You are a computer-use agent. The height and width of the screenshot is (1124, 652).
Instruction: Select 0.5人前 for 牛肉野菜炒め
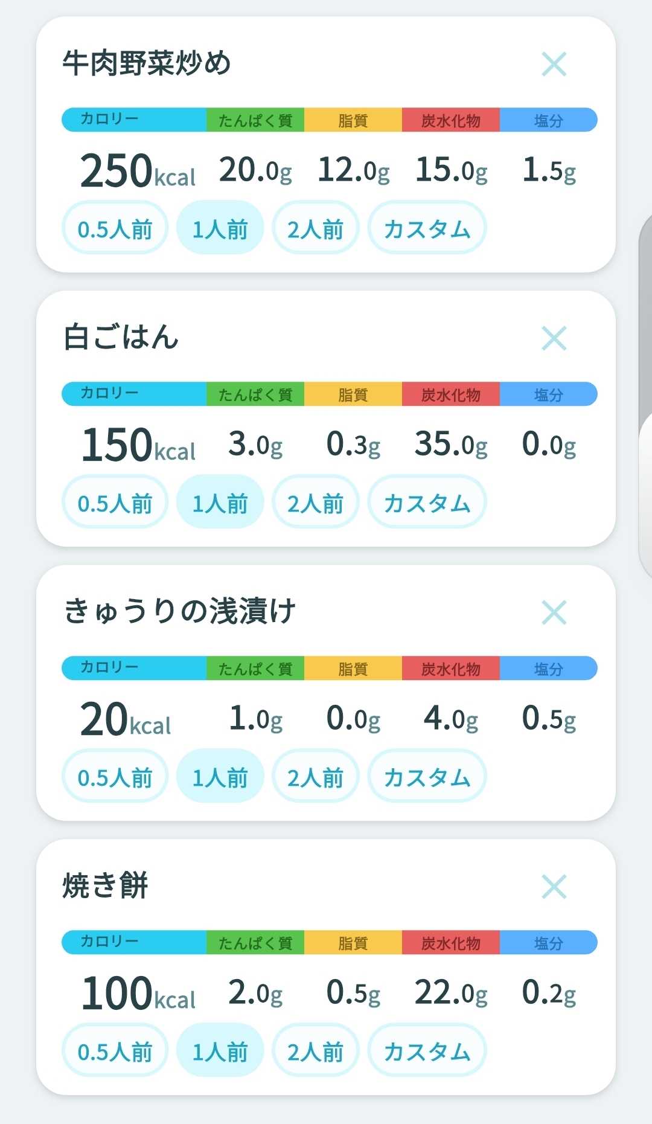(x=115, y=228)
